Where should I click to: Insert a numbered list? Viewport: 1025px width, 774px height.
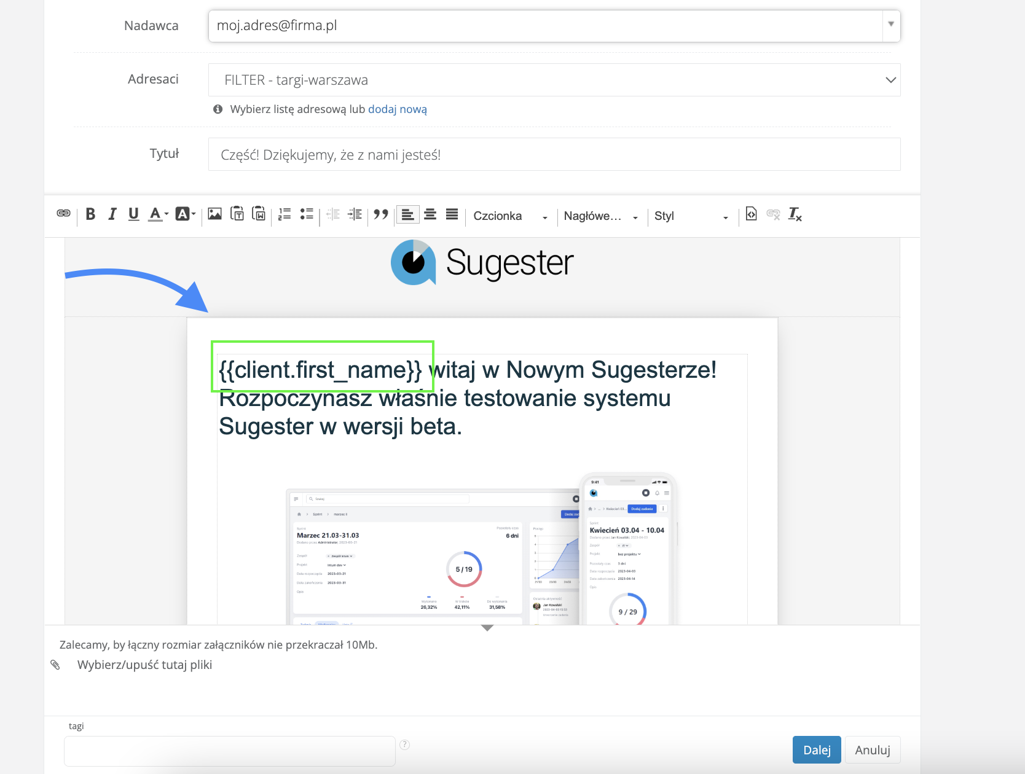click(x=285, y=214)
